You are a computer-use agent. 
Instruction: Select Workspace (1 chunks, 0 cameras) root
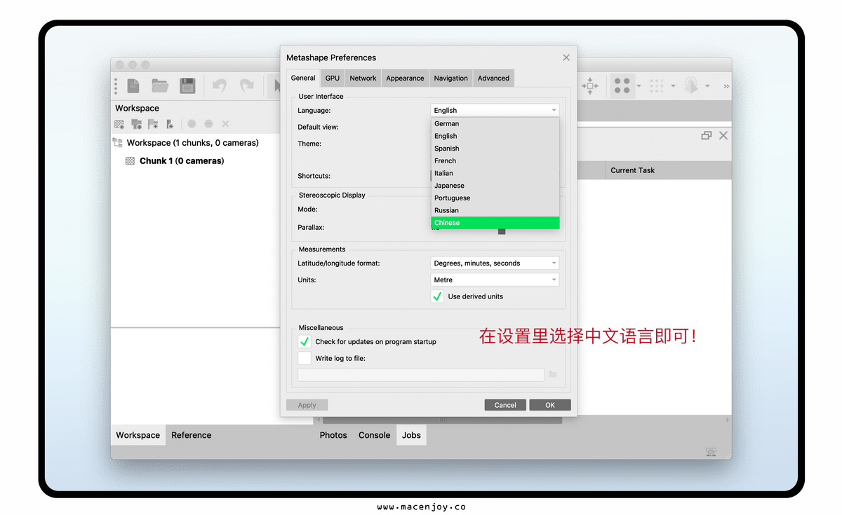[193, 143]
